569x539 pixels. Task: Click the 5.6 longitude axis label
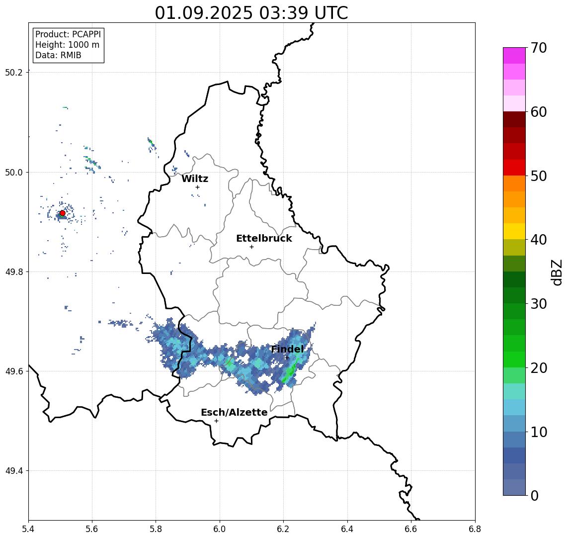click(92, 529)
